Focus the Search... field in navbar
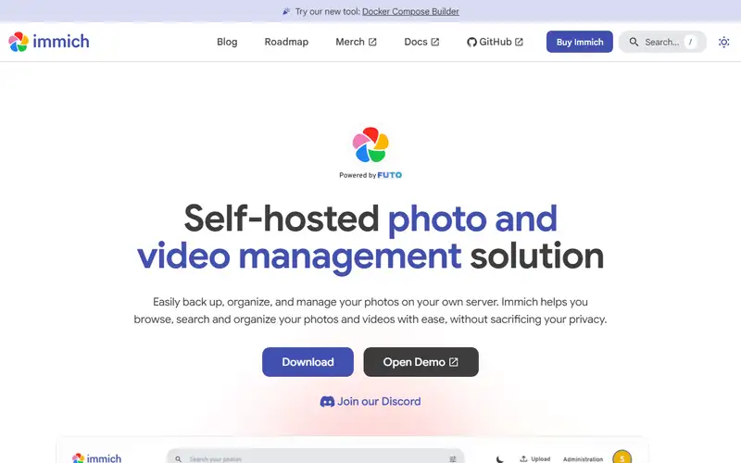This screenshot has height=463, width=741. [662, 42]
